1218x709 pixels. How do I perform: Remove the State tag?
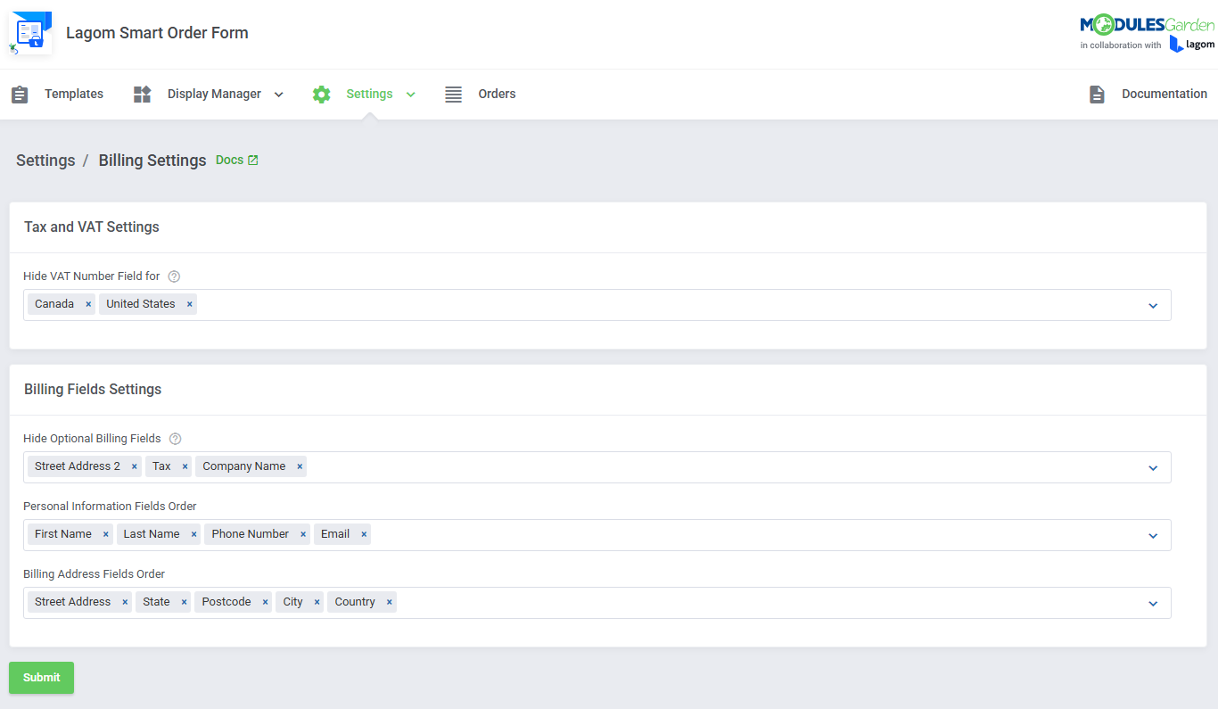click(x=184, y=602)
